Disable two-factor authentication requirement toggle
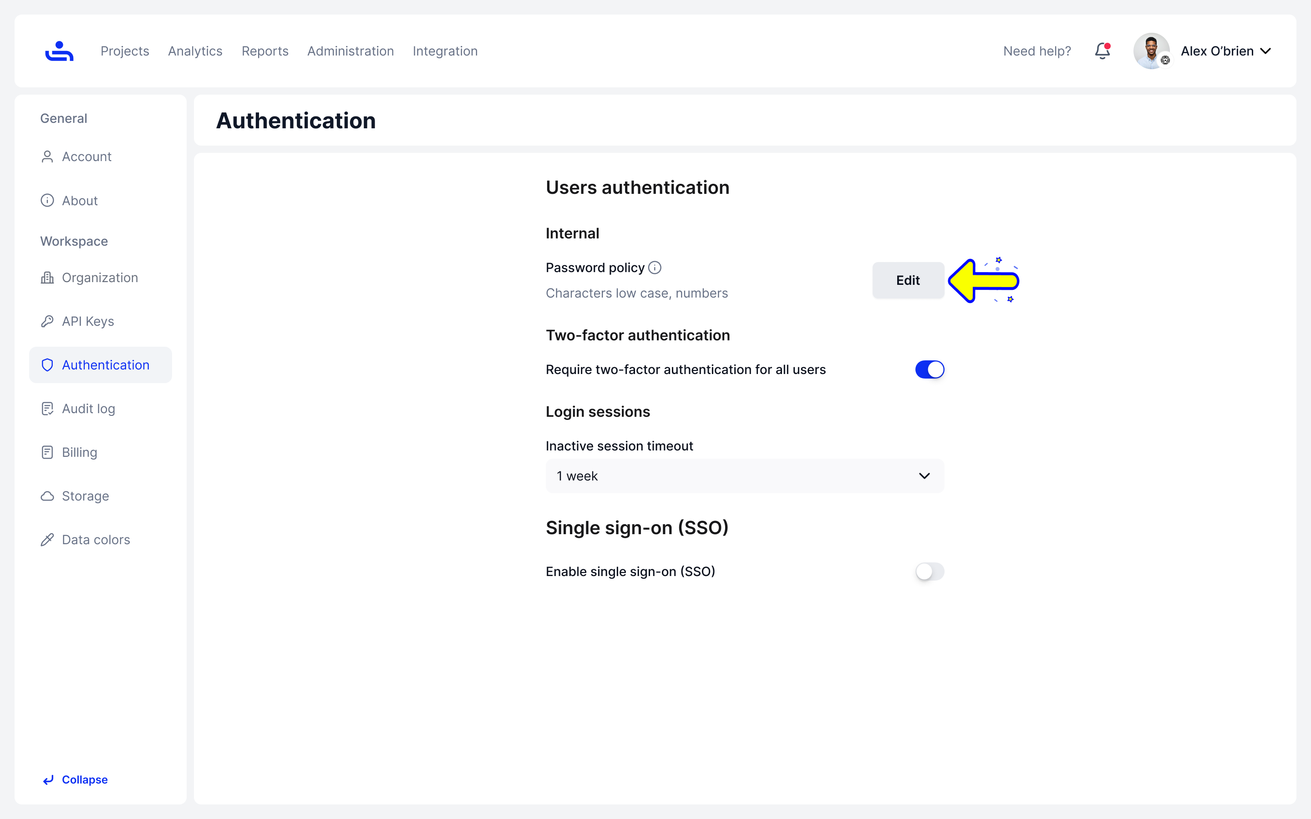Image resolution: width=1311 pixels, height=819 pixels. pyautogui.click(x=929, y=369)
